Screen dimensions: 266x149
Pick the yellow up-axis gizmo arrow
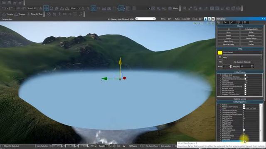(120, 61)
